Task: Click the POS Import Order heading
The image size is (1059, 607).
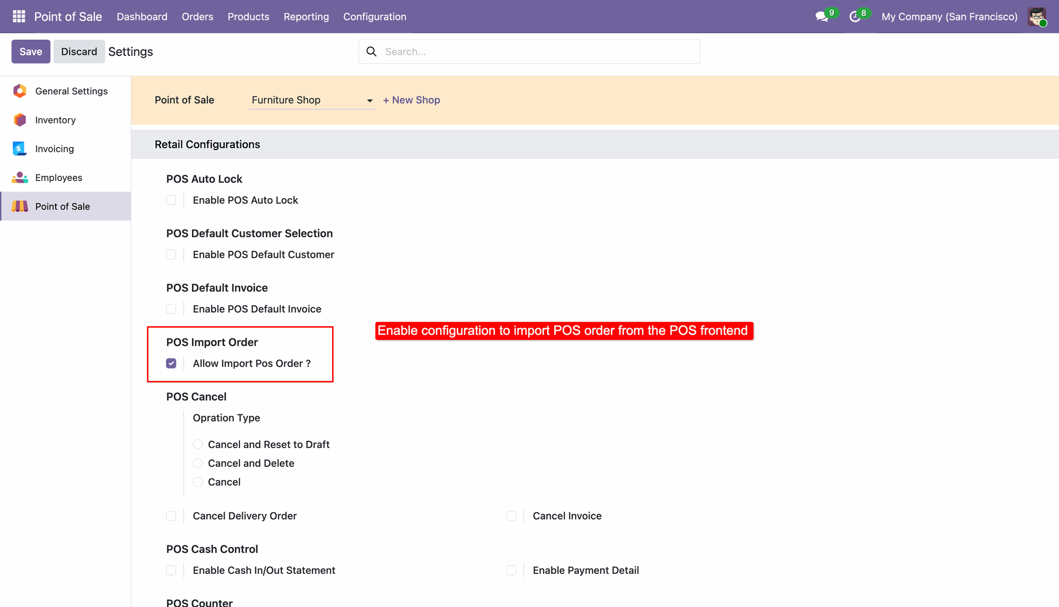Action: [212, 342]
